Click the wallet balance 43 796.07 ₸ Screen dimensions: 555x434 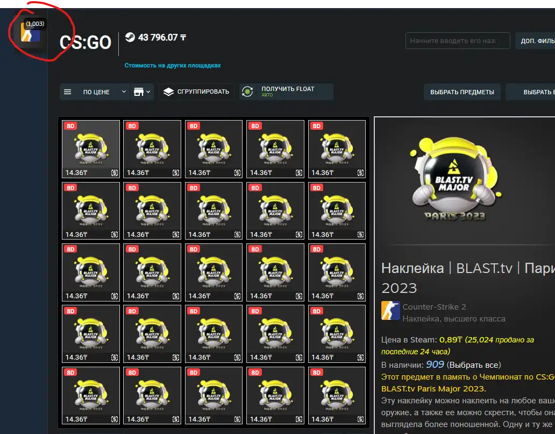[x=162, y=37]
